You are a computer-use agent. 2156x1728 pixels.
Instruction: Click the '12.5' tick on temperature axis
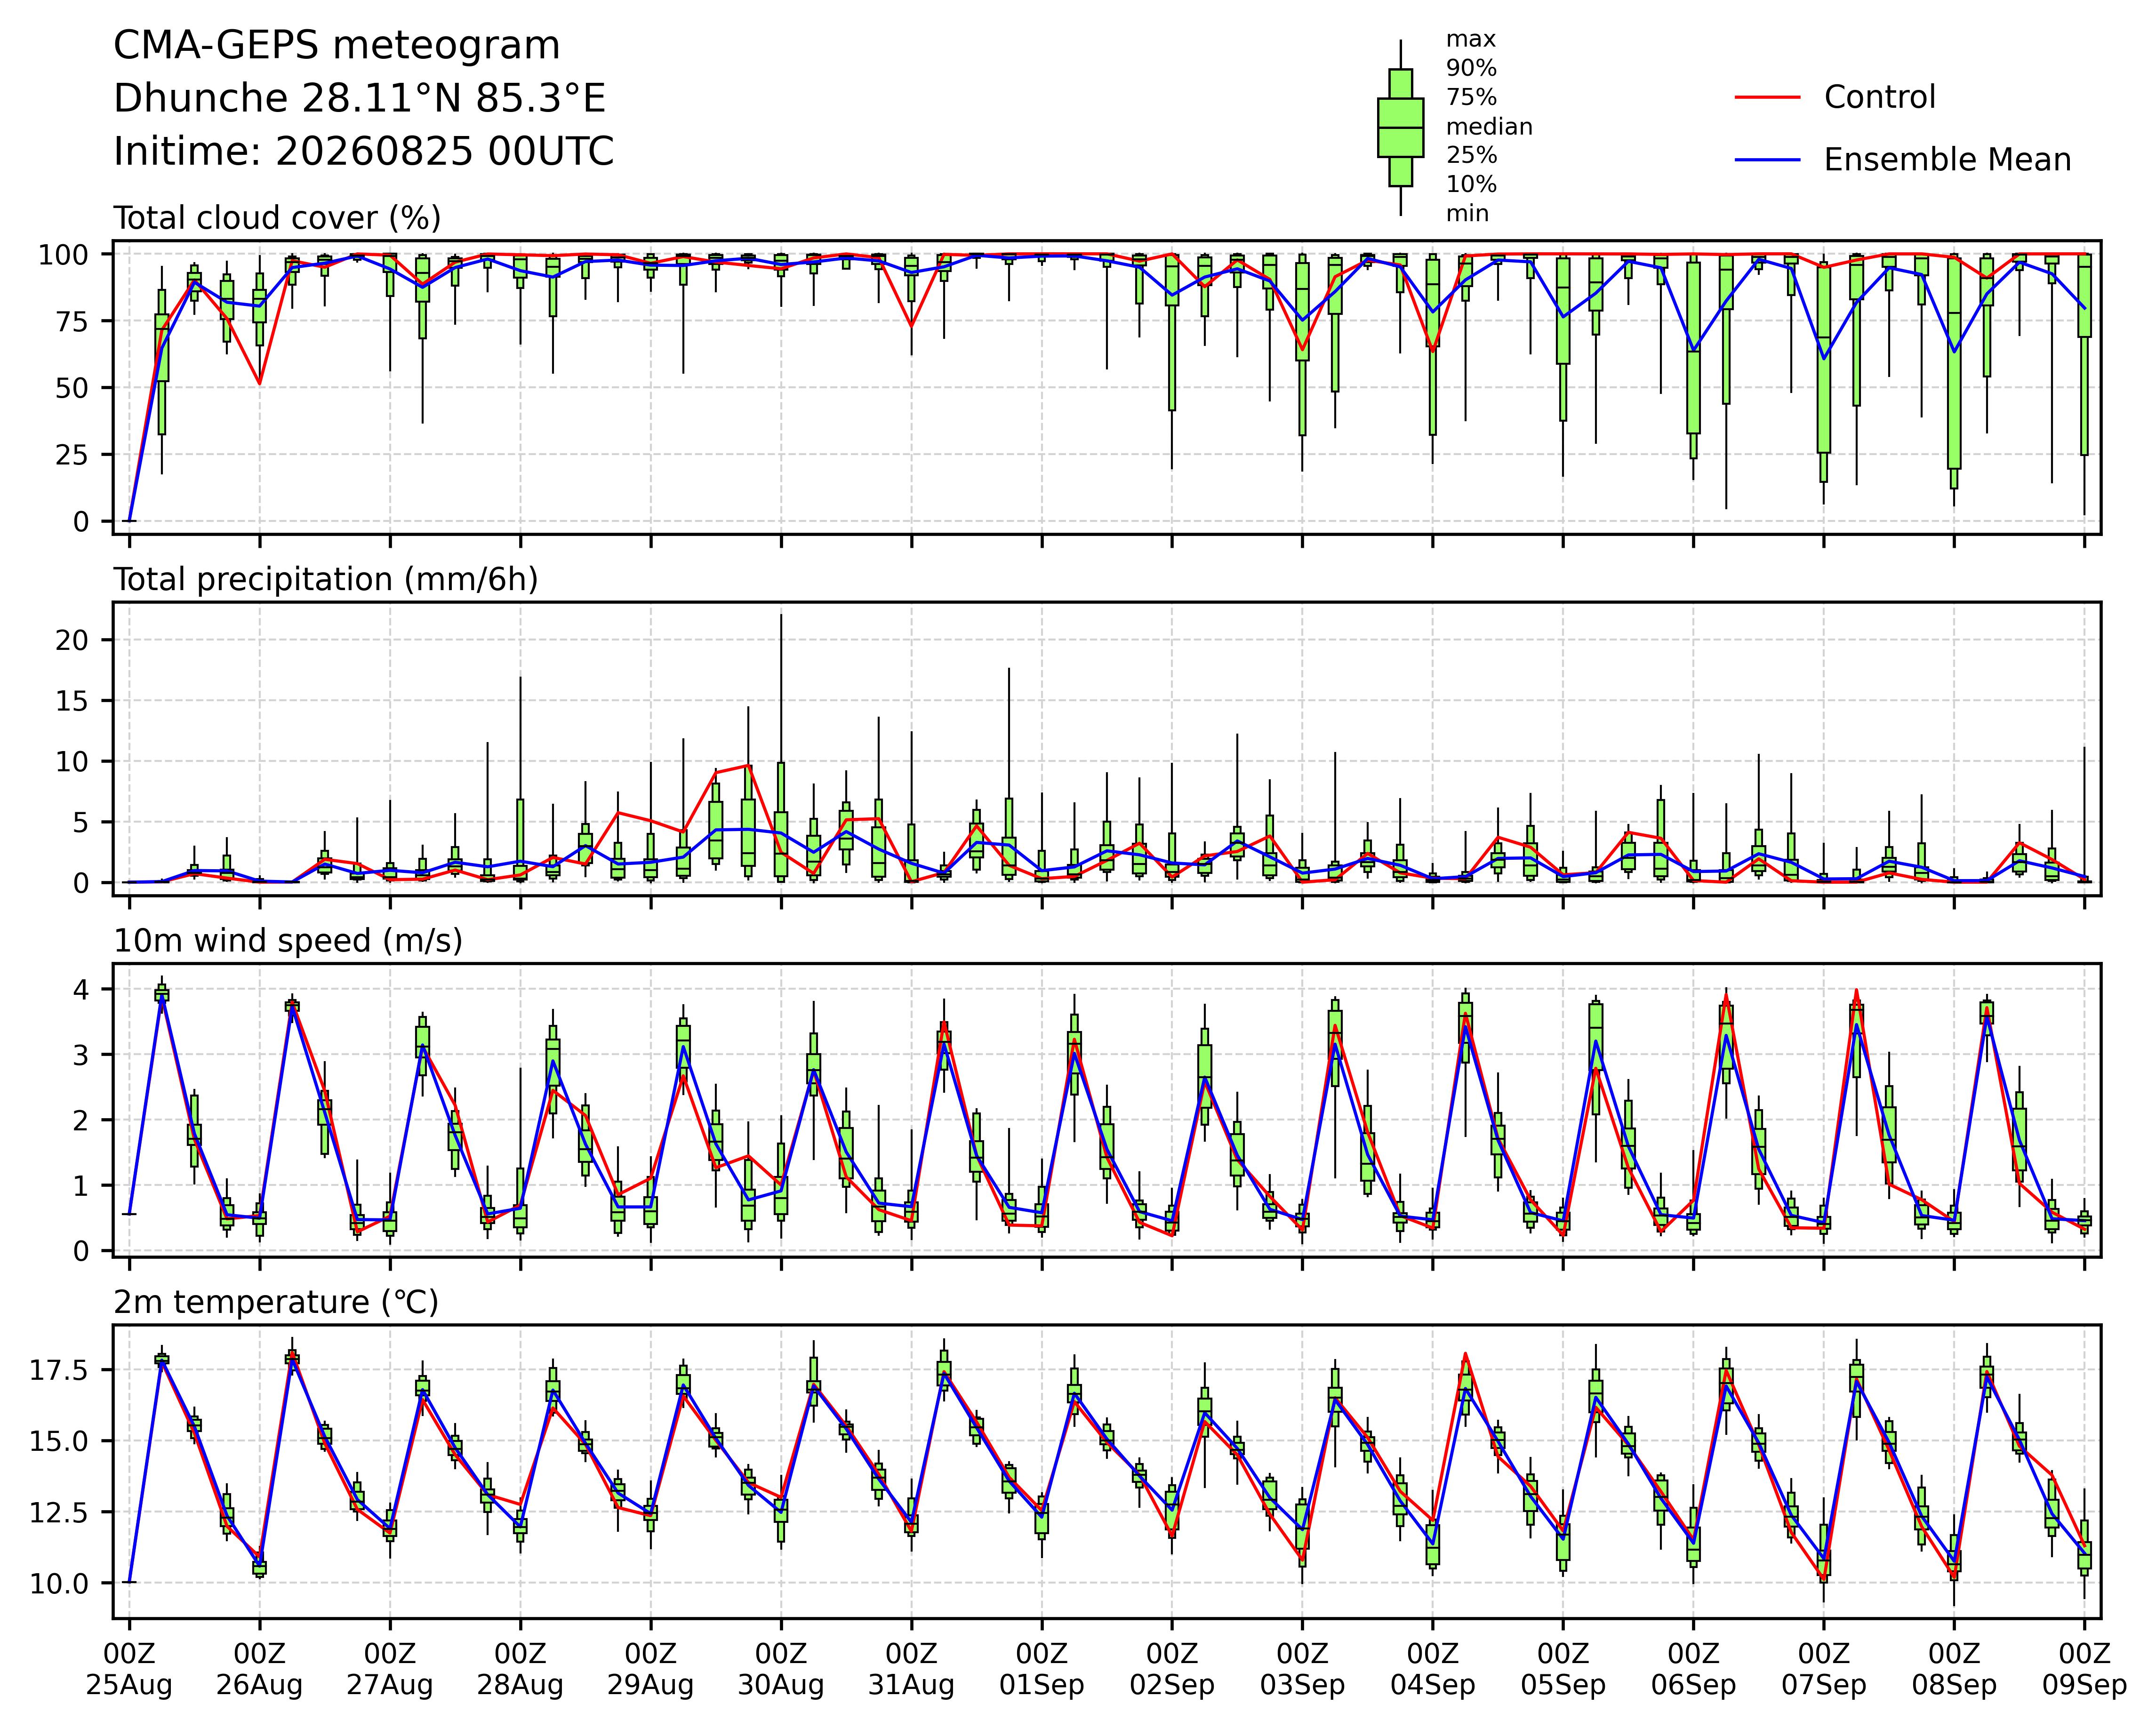pyautogui.click(x=59, y=1512)
